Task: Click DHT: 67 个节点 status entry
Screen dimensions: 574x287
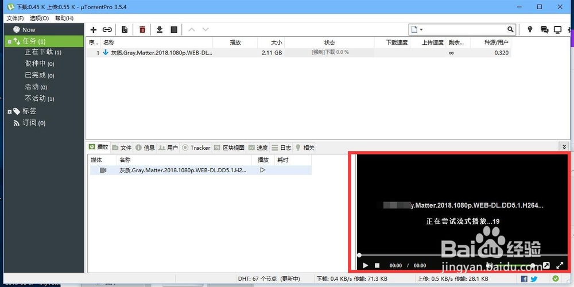Action: pyautogui.click(x=269, y=278)
